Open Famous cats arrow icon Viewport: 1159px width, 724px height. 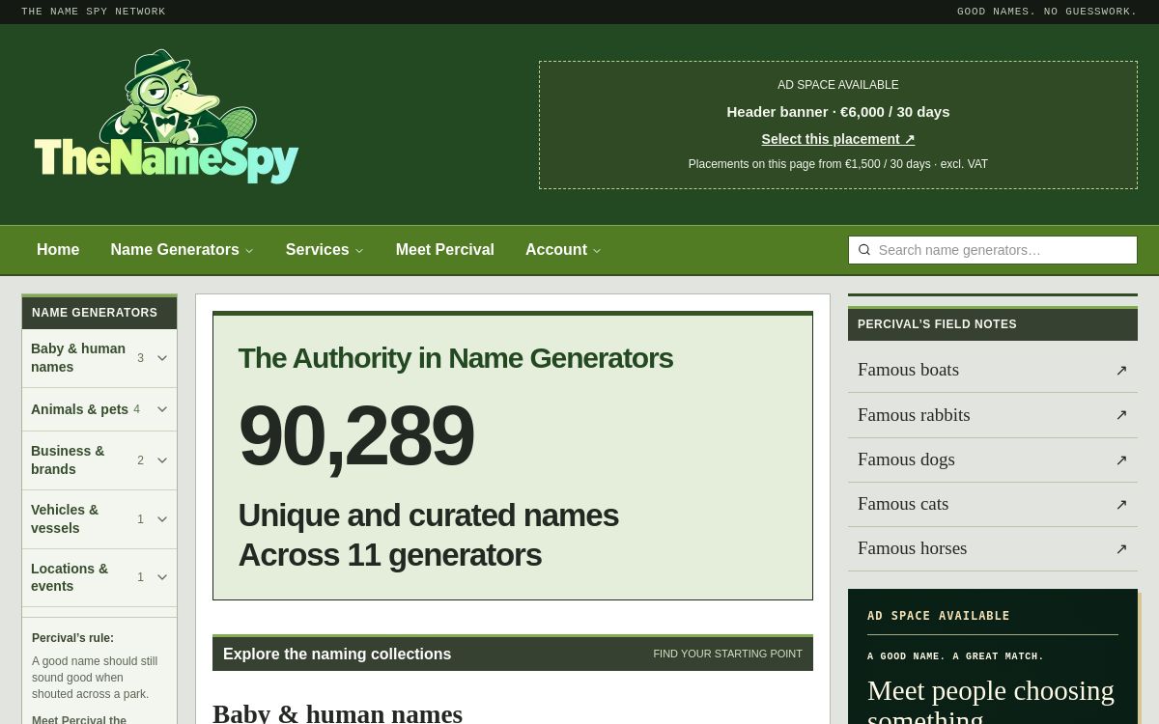click(x=1121, y=504)
